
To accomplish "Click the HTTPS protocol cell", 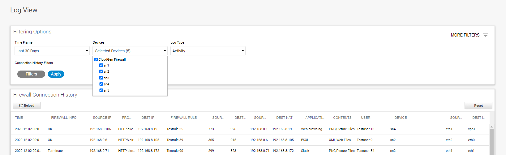I will click(127, 140).
